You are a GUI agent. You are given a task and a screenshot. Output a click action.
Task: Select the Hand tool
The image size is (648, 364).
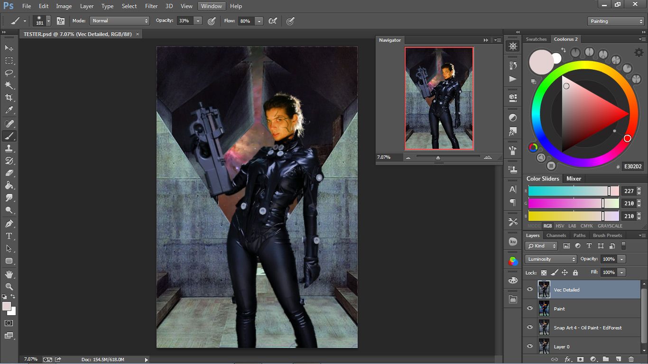point(9,274)
